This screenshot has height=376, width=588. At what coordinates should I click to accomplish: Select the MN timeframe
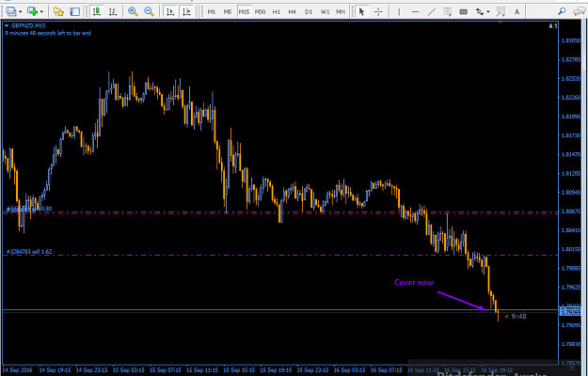[x=341, y=12]
